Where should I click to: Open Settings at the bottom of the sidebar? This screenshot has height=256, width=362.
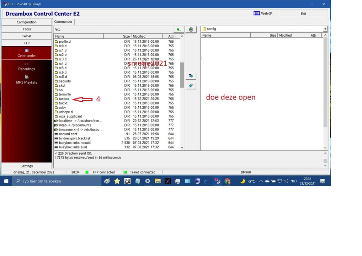tap(27, 166)
